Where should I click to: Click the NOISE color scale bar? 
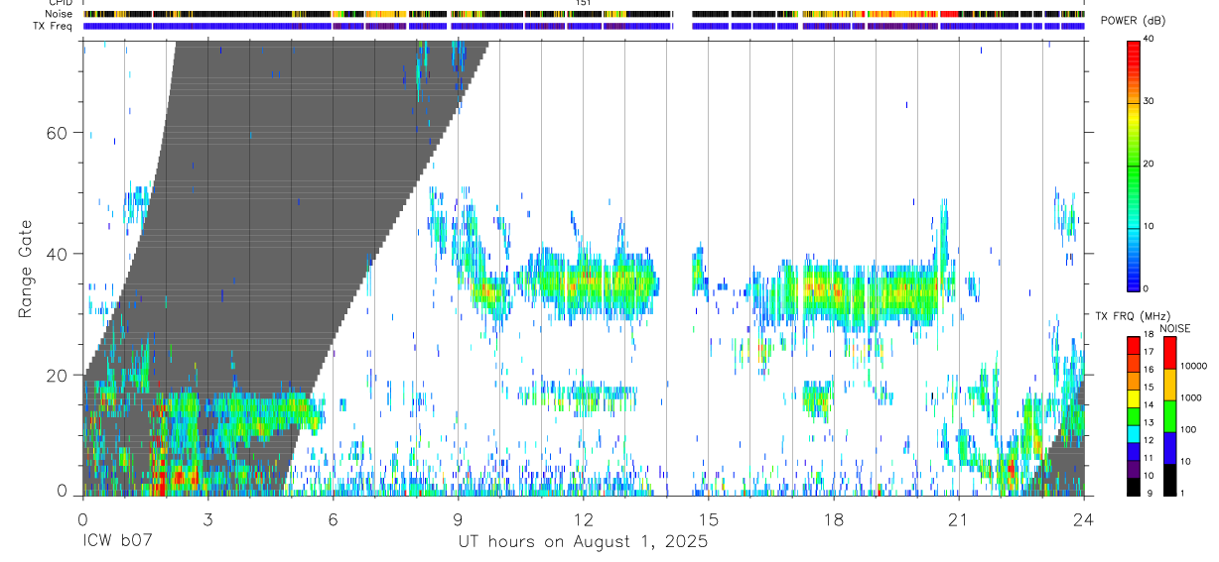(x=1170, y=416)
